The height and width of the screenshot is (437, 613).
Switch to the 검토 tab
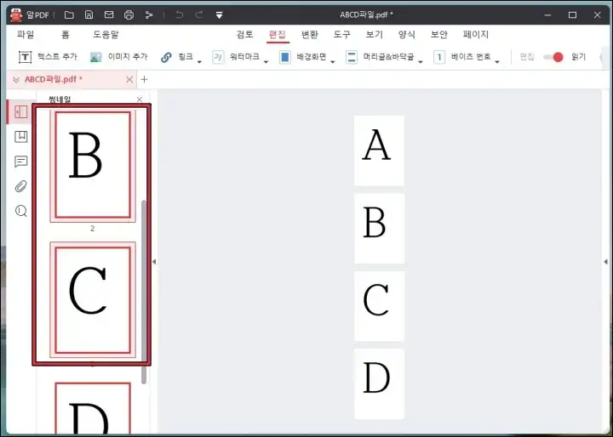244,34
